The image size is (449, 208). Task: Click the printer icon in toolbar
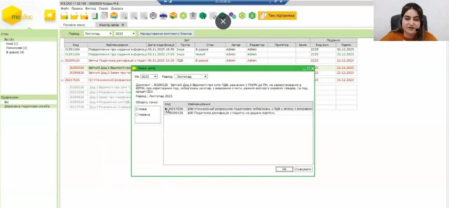point(163,16)
